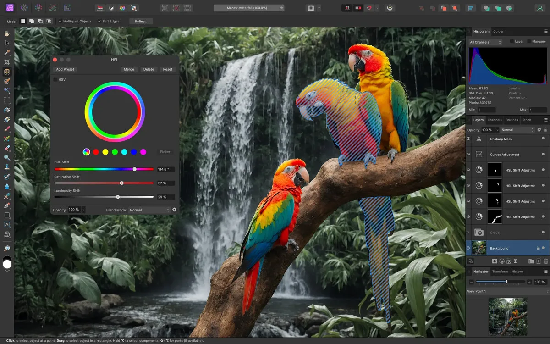Screen dimensions: 550x344
Task: Grab the View hand tool
Action: click(6, 33)
